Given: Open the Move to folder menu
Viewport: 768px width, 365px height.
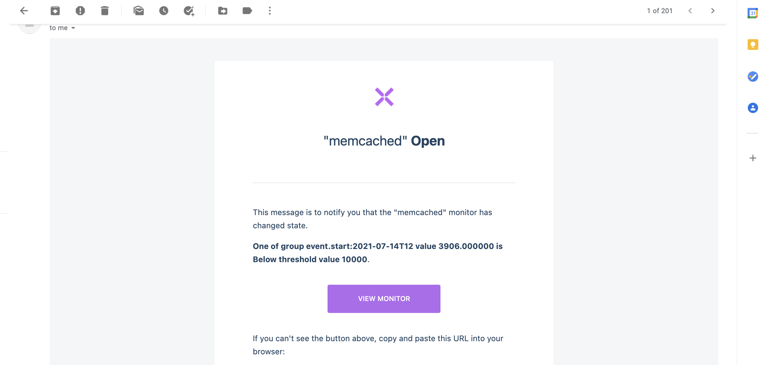Looking at the screenshot, I should coord(223,11).
